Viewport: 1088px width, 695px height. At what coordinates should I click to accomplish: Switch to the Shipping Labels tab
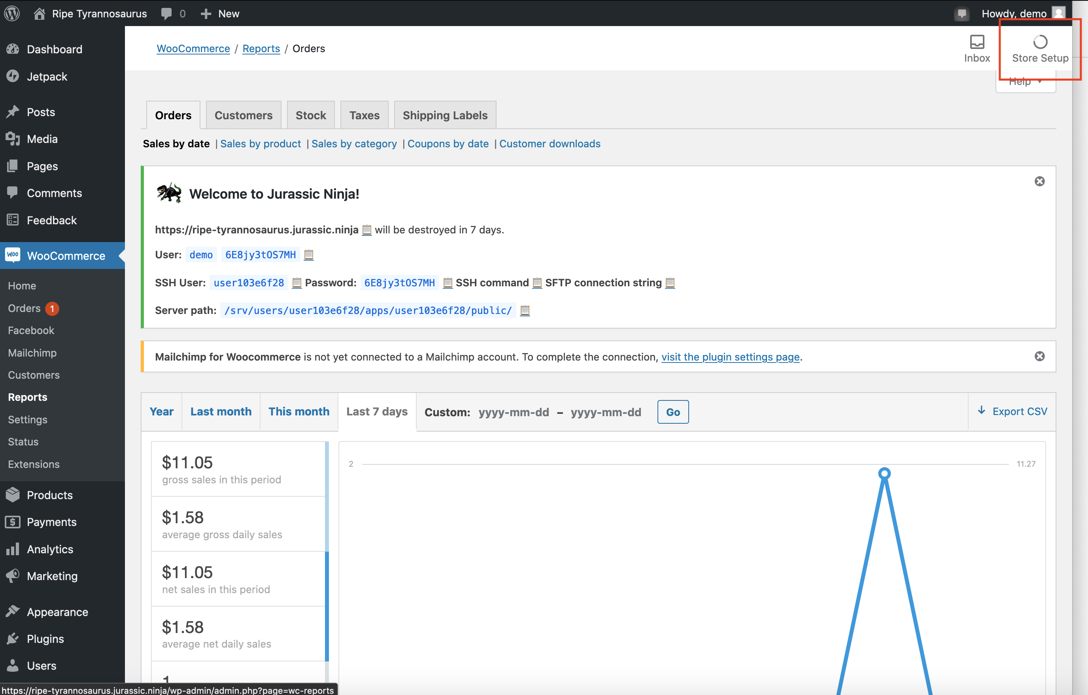pyautogui.click(x=445, y=115)
